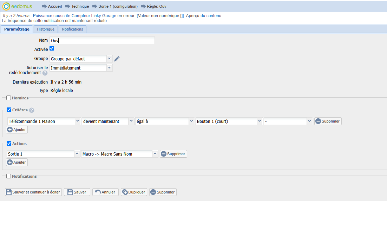Open the Macro Sans Nom dropdown
The height and width of the screenshot is (230, 387).
pyautogui.click(x=119, y=154)
